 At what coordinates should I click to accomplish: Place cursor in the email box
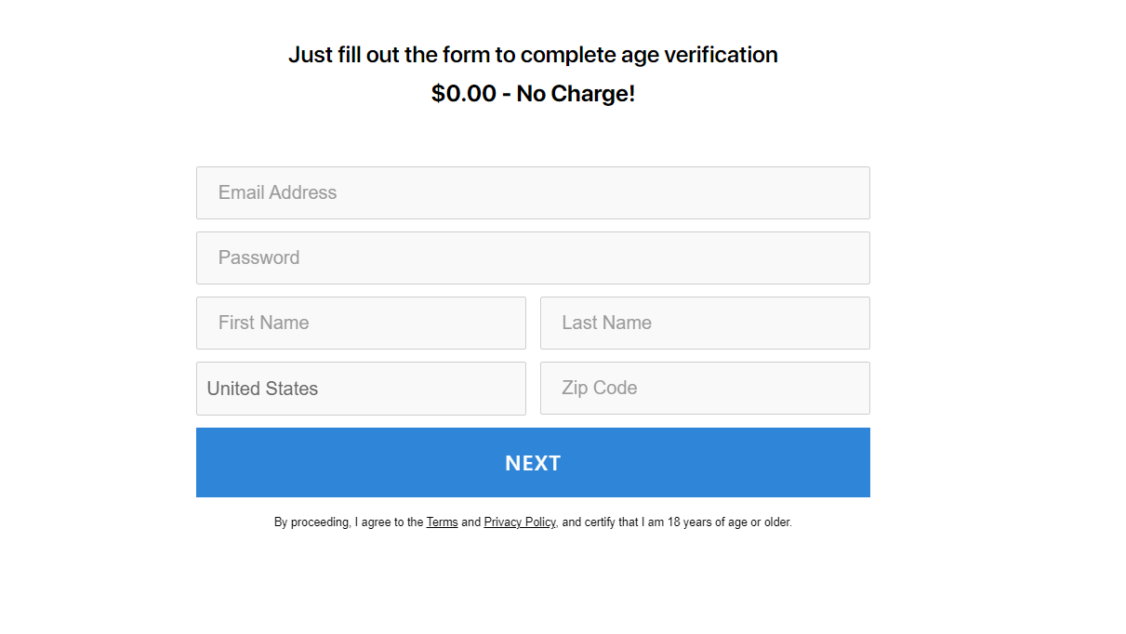533,192
